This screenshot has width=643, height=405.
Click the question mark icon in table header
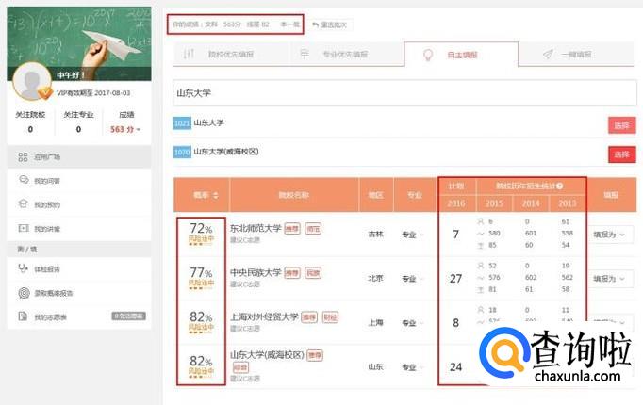pos(560,186)
